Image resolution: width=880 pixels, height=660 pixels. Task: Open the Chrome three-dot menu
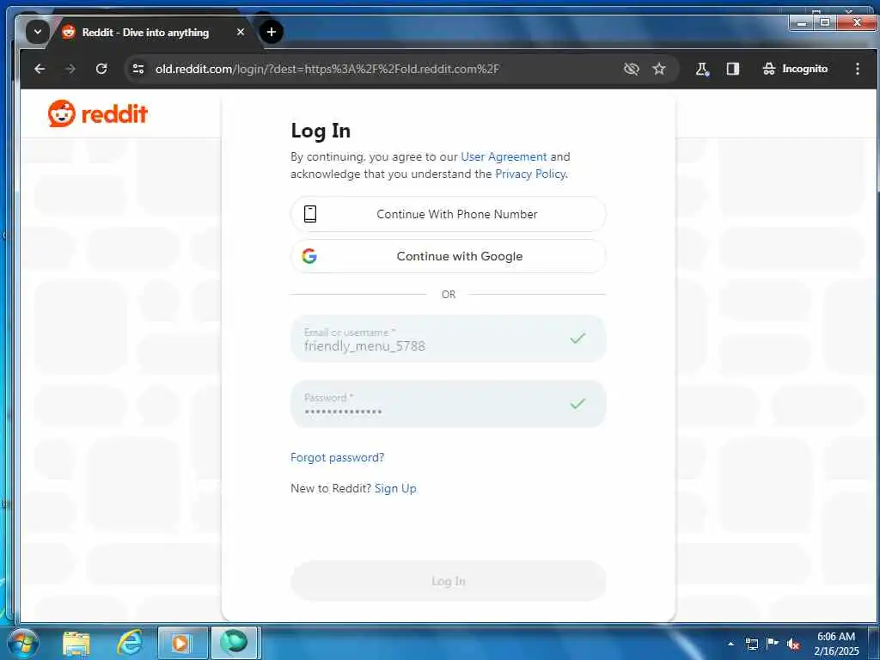click(x=857, y=69)
